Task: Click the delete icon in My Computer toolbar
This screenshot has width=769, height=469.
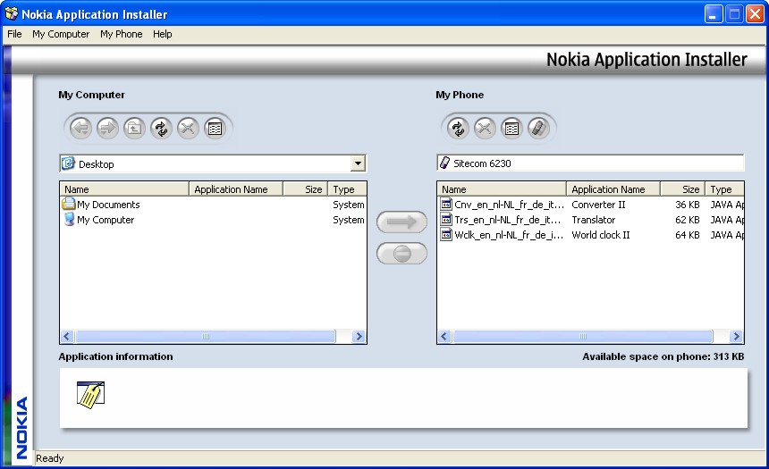Action: coord(188,129)
